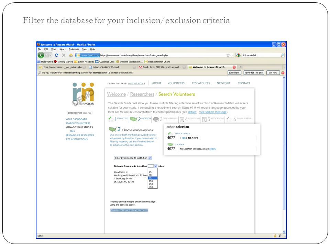
Task: Open the View menu
Action: [54, 49]
